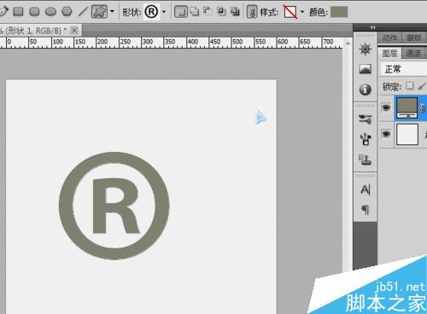
Task: Open the Paragraph panel icon
Action: point(366,210)
